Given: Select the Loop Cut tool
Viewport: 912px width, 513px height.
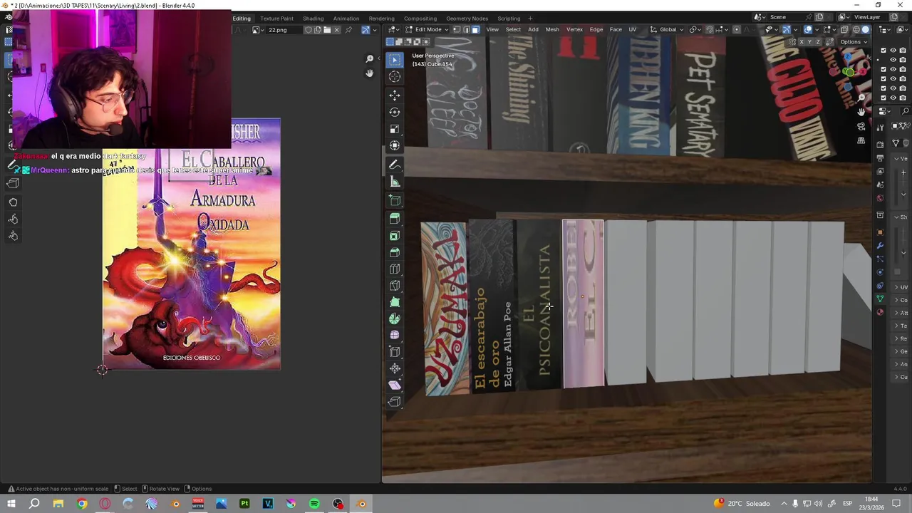Looking at the screenshot, I should click(x=395, y=269).
